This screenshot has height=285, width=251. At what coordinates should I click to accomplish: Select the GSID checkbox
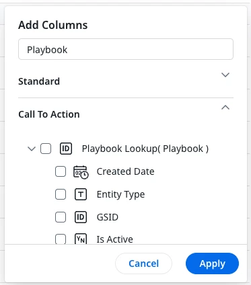pyautogui.click(x=61, y=217)
